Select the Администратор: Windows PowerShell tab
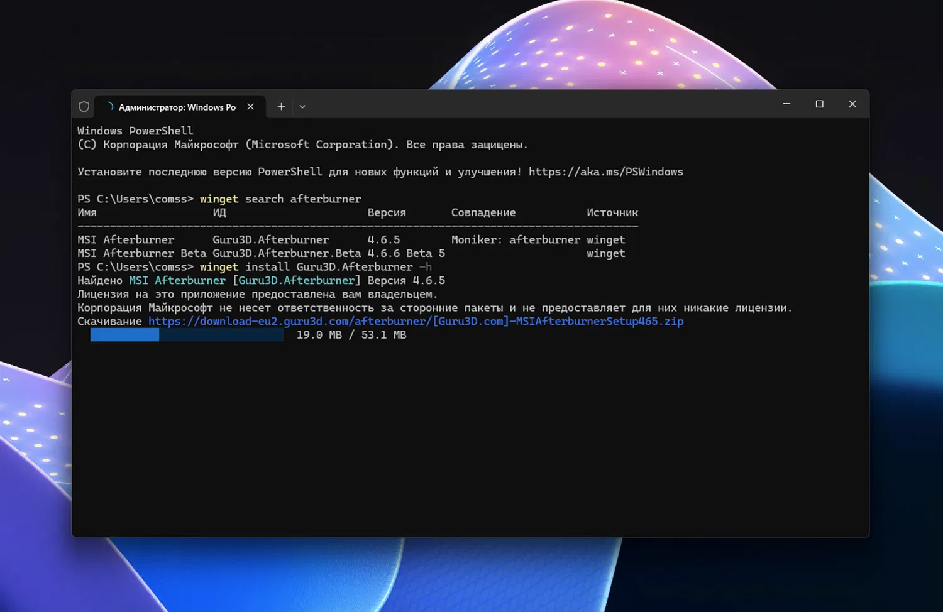The width and height of the screenshot is (943, 612). pyautogui.click(x=179, y=107)
